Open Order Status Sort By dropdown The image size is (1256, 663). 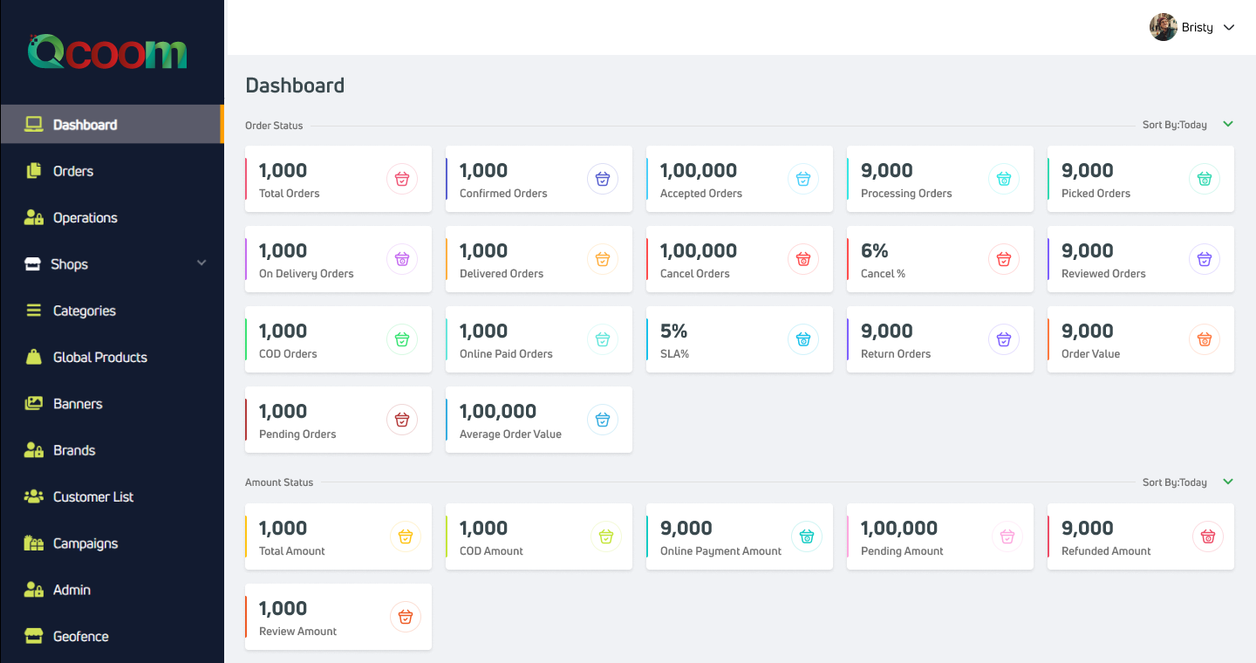click(x=1228, y=125)
